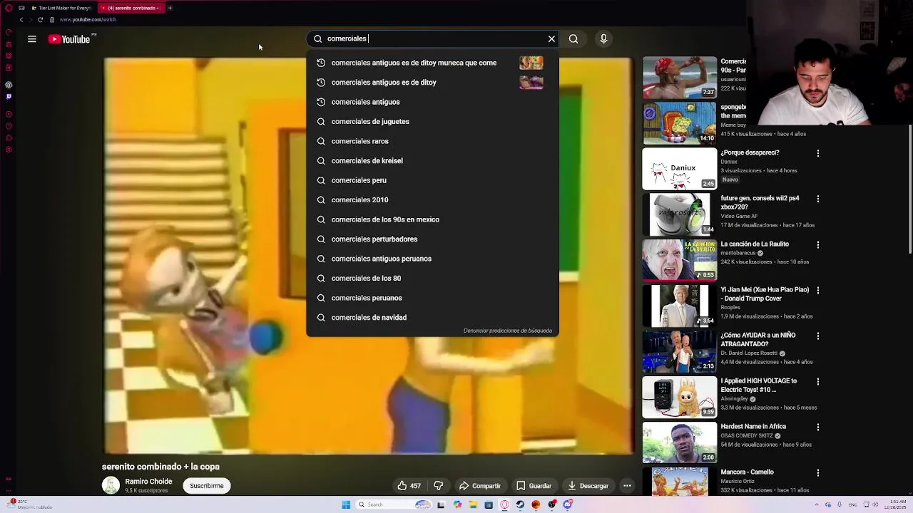
Task: Click the Windows taskbar Search box
Action: click(x=395, y=504)
